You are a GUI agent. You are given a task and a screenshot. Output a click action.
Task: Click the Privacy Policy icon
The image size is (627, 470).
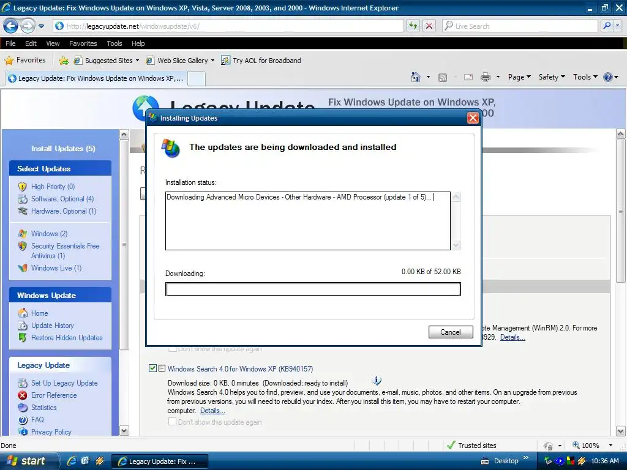(23, 431)
